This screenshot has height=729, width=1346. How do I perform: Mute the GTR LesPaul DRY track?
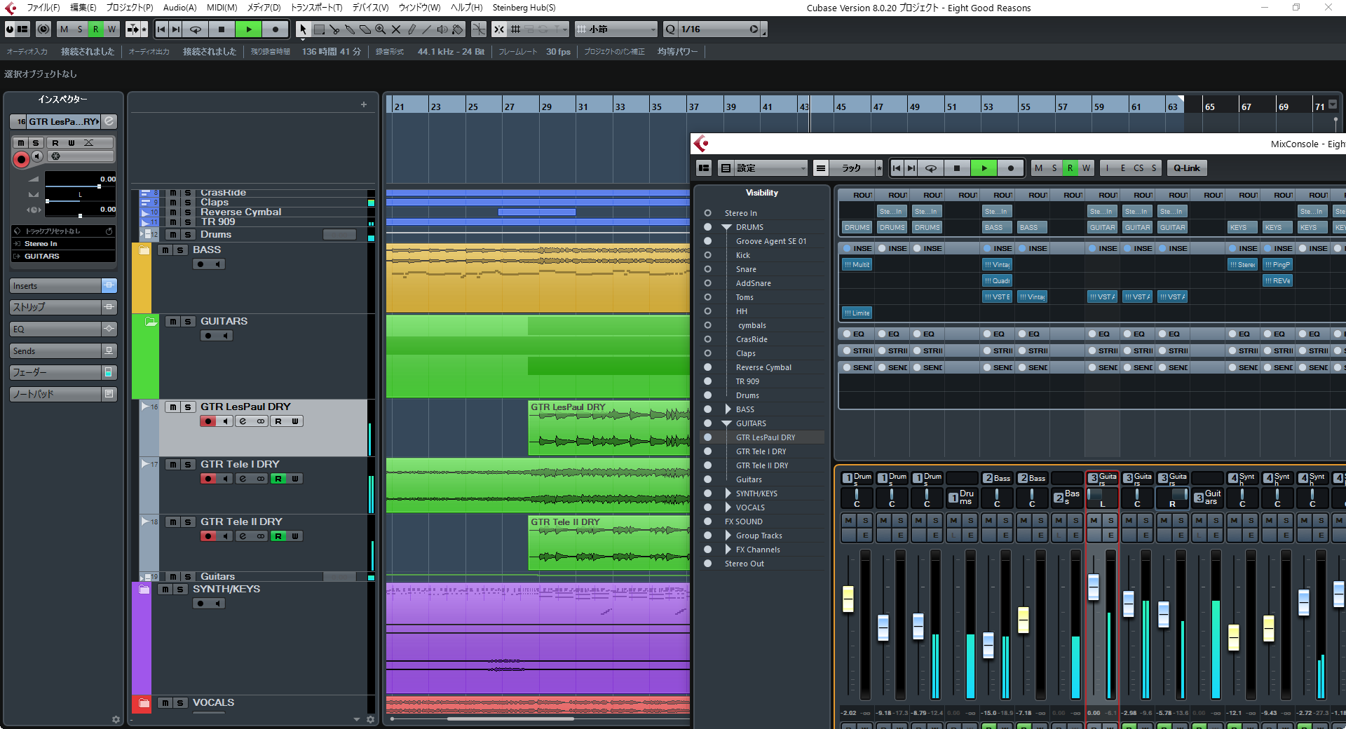point(172,407)
